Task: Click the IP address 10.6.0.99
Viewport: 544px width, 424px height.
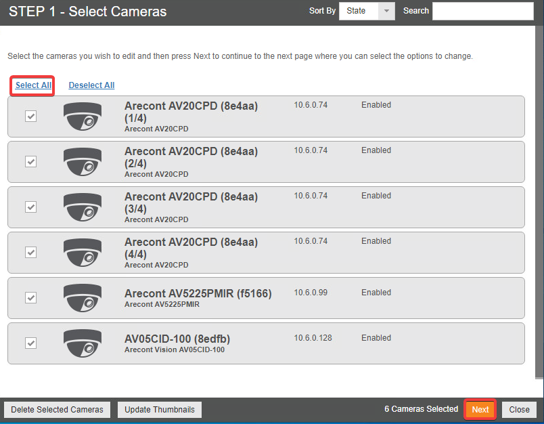Action: click(311, 293)
